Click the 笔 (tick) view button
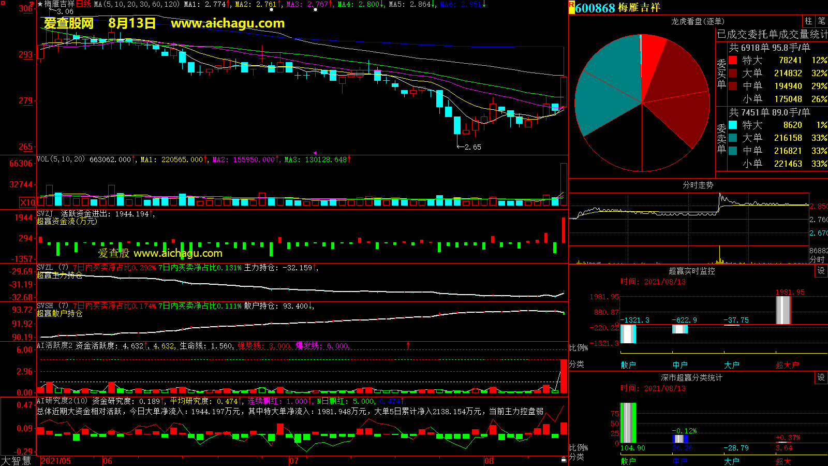 pyautogui.click(x=821, y=21)
